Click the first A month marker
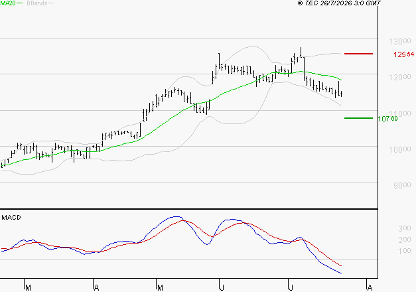 [x=97, y=288]
